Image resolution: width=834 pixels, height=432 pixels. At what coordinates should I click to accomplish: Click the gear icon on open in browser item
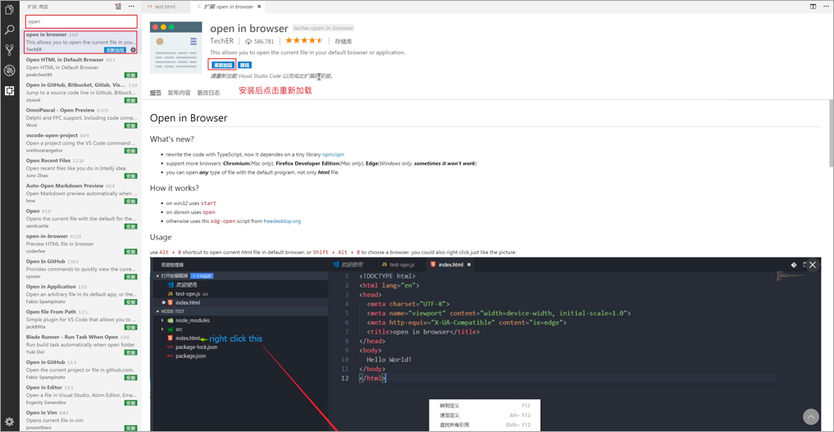[134, 50]
